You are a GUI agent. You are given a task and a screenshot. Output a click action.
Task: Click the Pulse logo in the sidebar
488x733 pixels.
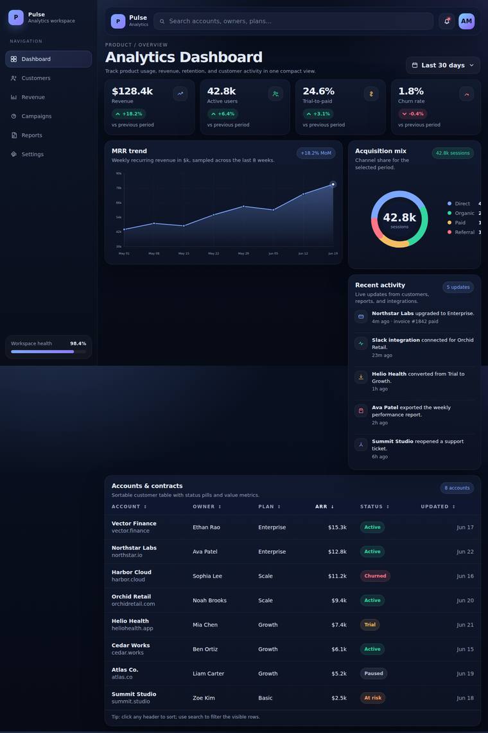[x=16, y=17]
